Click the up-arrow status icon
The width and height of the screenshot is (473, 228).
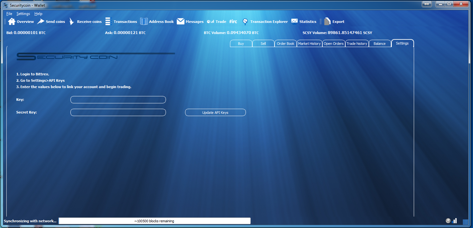coord(448,221)
